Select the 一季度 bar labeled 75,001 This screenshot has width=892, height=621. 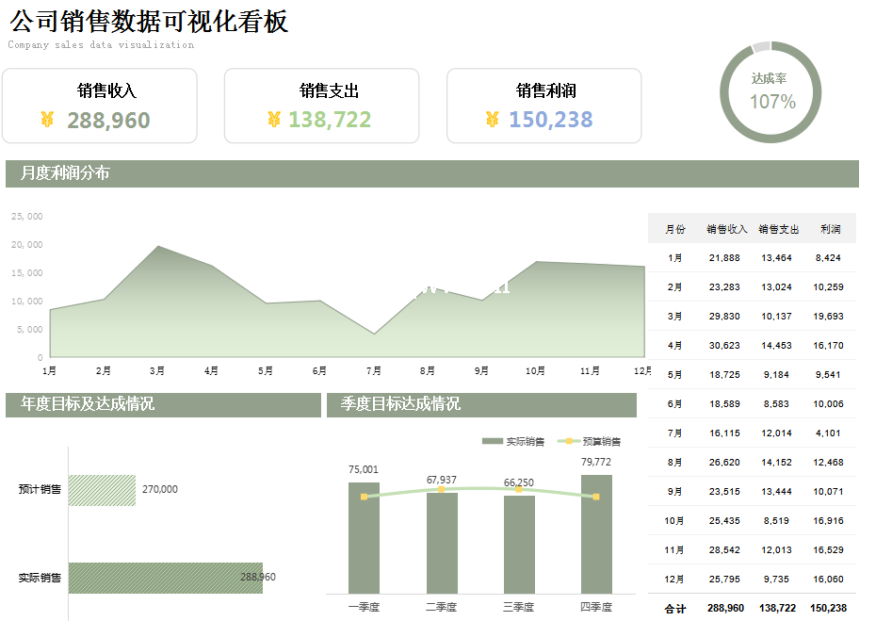pyautogui.click(x=364, y=537)
